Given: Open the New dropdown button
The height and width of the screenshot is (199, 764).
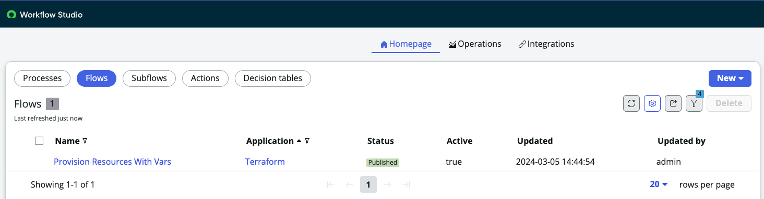Looking at the screenshot, I should point(730,78).
